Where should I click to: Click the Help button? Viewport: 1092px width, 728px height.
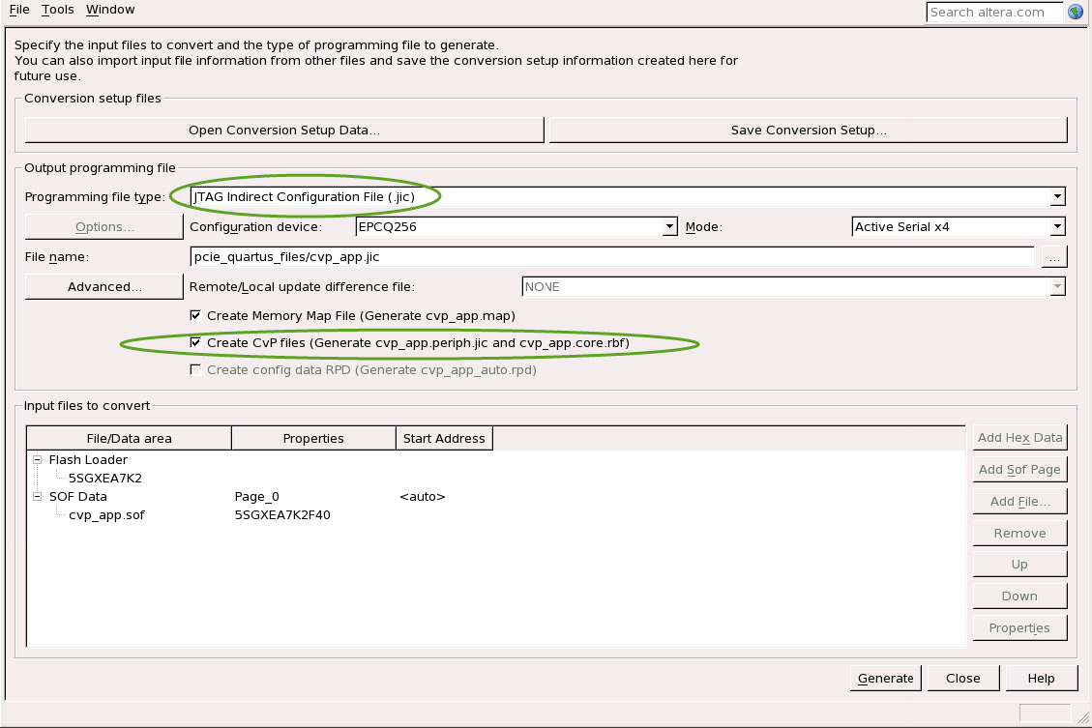coord(1041,679)
